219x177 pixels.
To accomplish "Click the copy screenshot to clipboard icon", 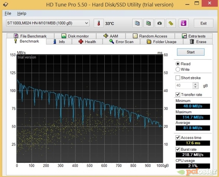I will pyautogui.click(x=148, y=23).
